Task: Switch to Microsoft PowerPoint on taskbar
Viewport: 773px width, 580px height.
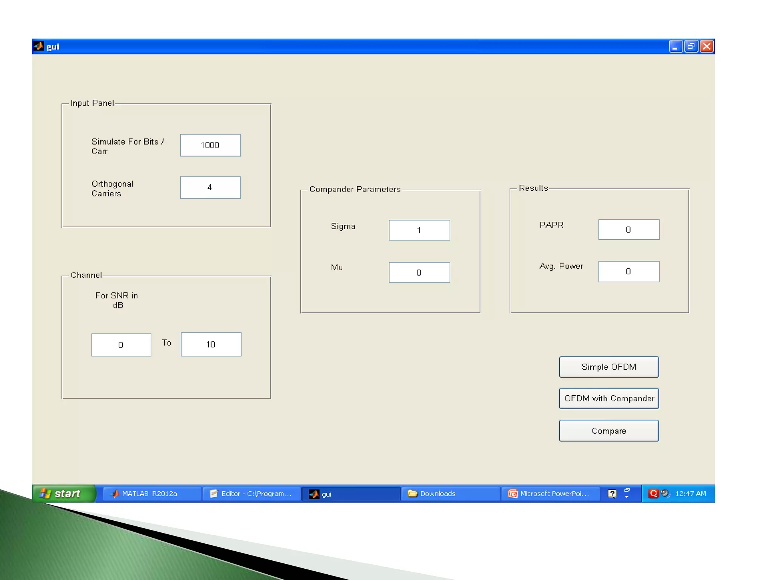Action: pyautogui.click(x=550, y=494)
